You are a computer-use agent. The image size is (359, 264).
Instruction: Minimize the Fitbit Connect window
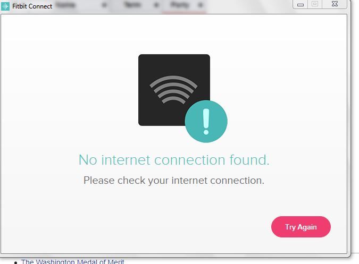[300, 4]
